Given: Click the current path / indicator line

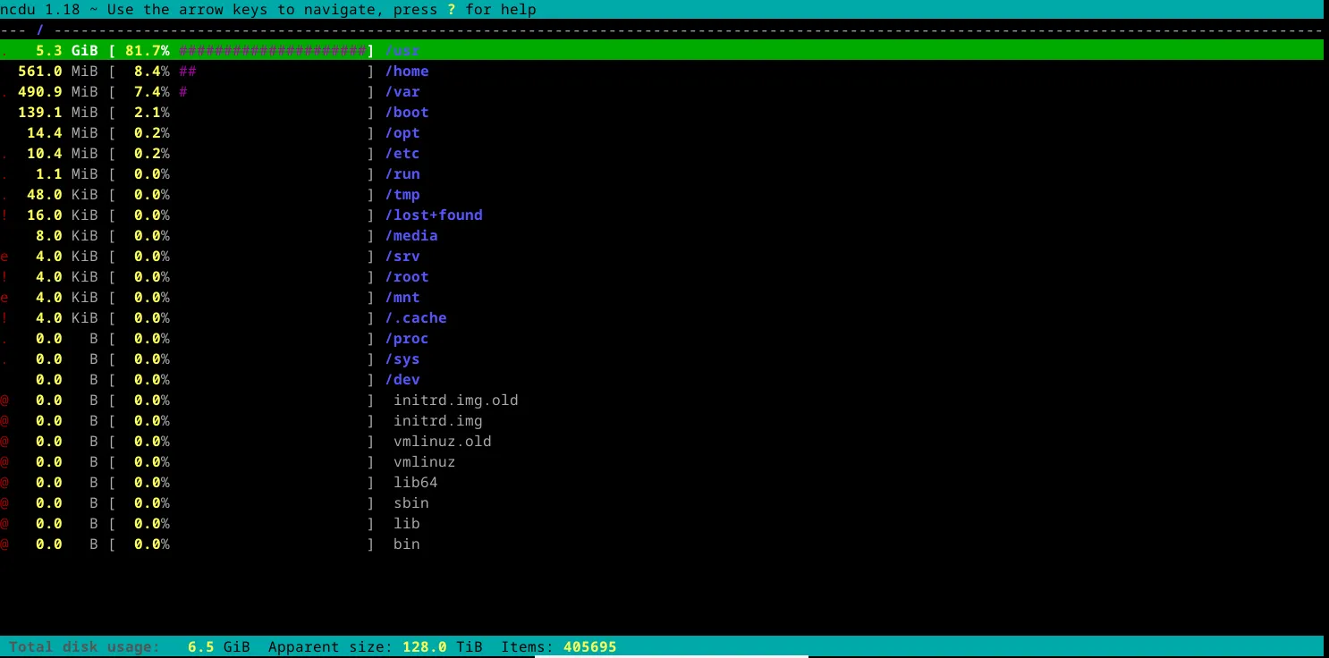Looking at the screenshot, I should [x=662, y=30].
